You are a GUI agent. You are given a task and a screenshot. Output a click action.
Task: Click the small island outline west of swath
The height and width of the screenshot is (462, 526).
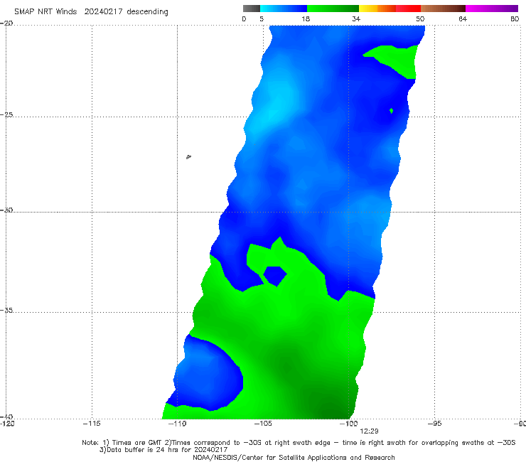coord(188,156)
